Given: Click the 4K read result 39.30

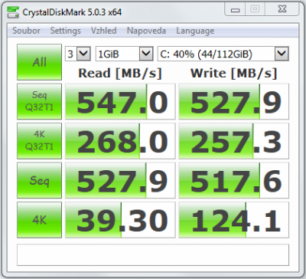Looking at the screenshot, I should tap(120, 220).
